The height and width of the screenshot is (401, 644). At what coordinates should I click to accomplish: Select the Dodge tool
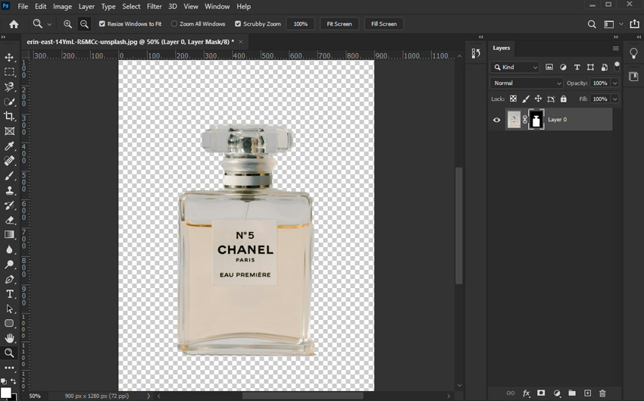point(9,265)
